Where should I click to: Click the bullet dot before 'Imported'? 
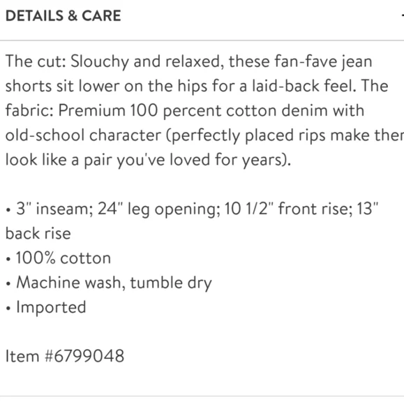(x=8, y=309)
